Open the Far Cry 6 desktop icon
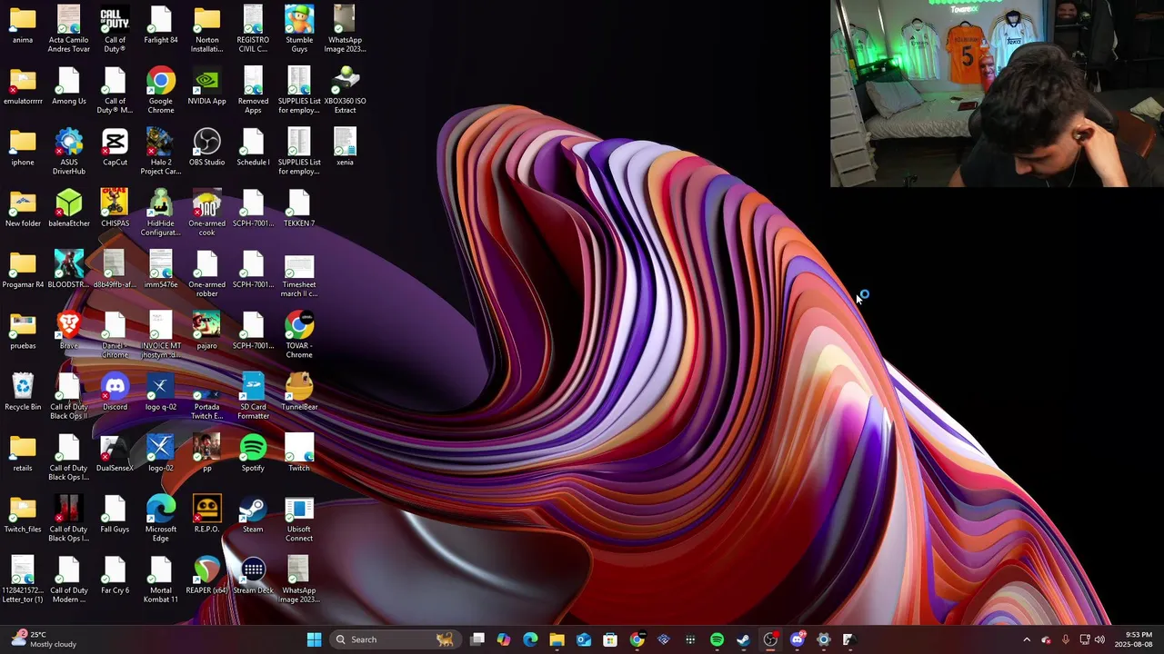The height and width of the screenshot is (654, 1164). [x=115, y=575]
